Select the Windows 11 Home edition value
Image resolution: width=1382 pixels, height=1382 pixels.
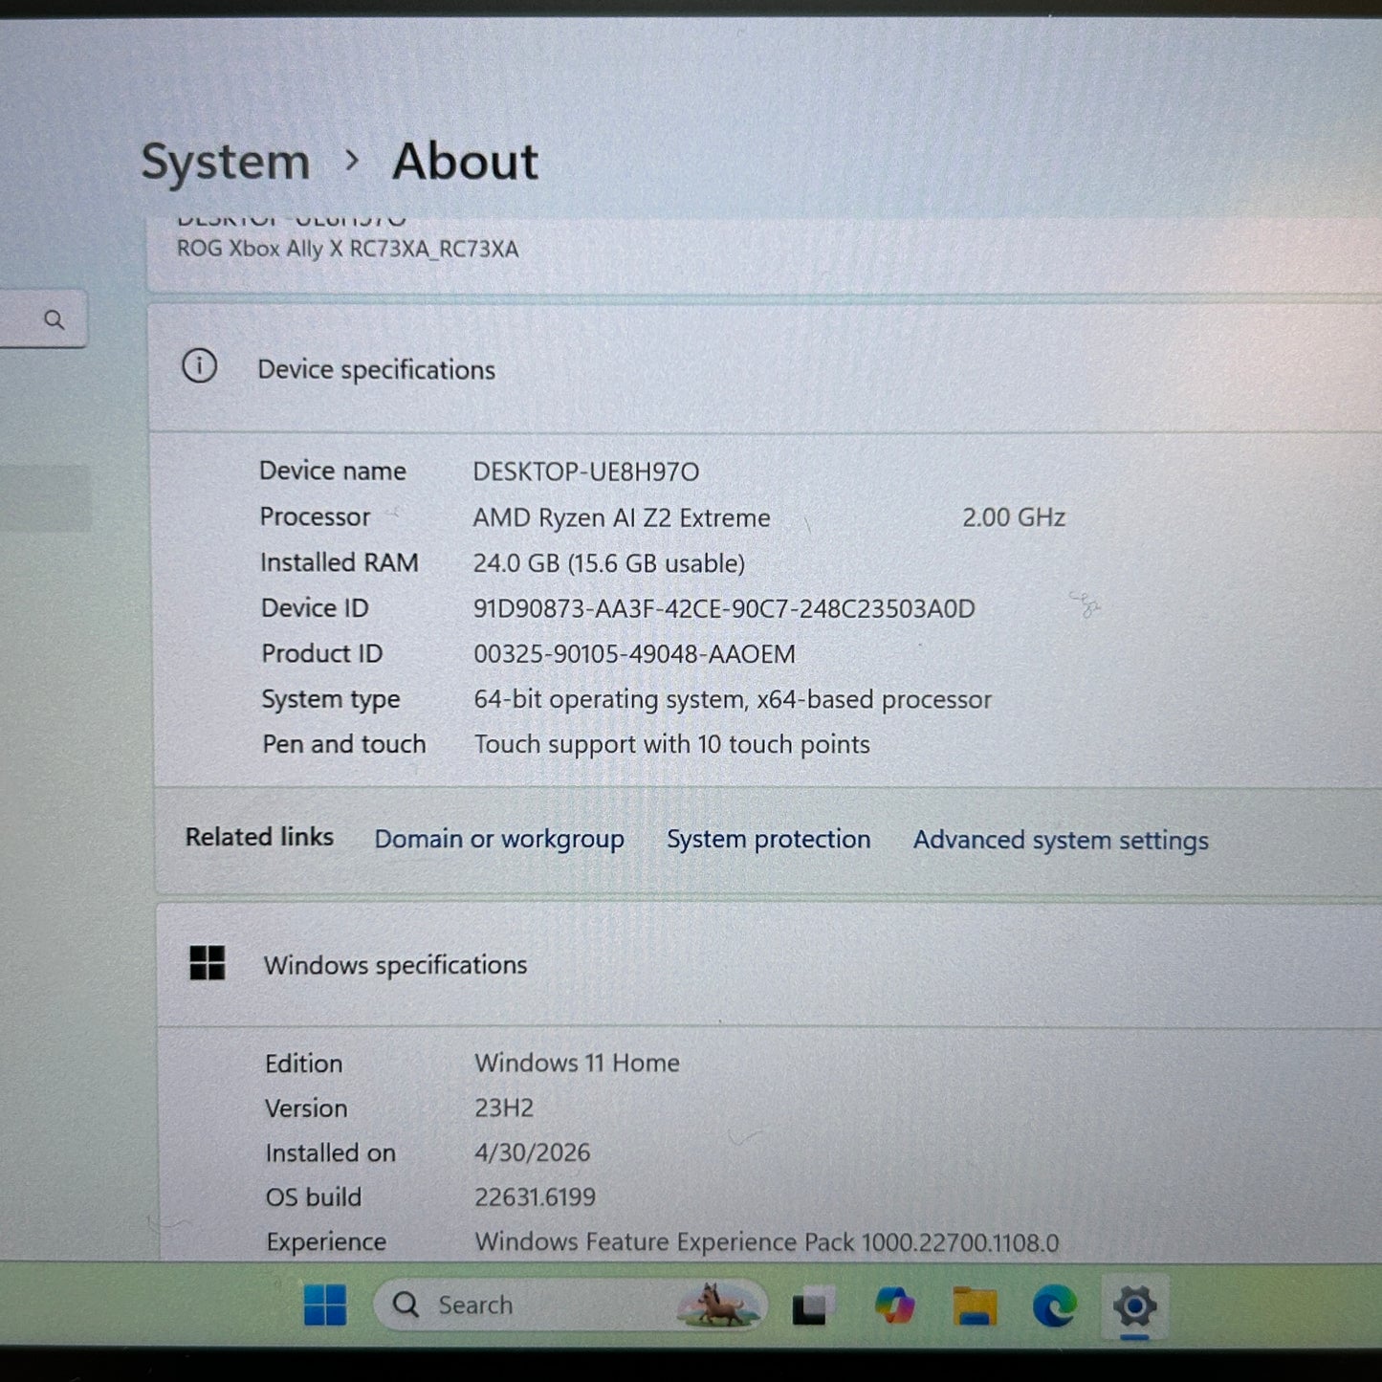(578, 1063)
